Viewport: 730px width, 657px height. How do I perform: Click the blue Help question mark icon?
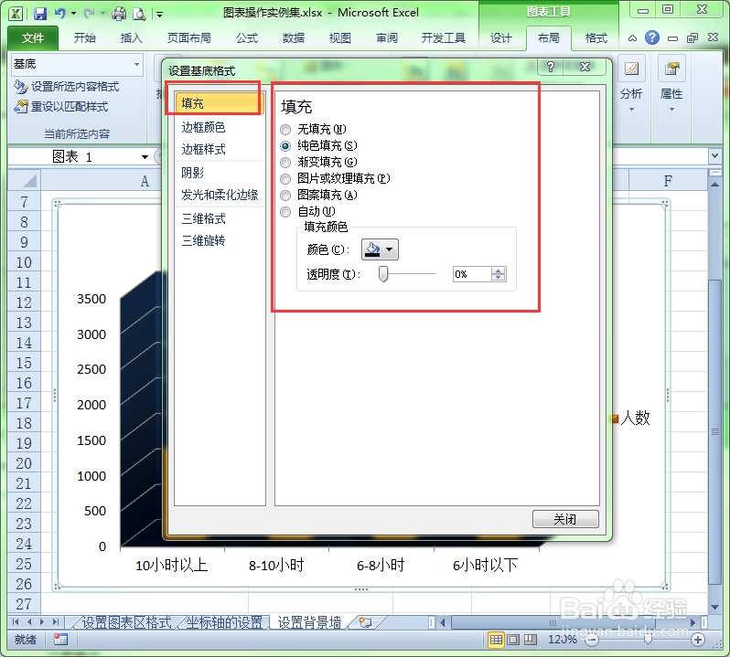pos(651,37)
